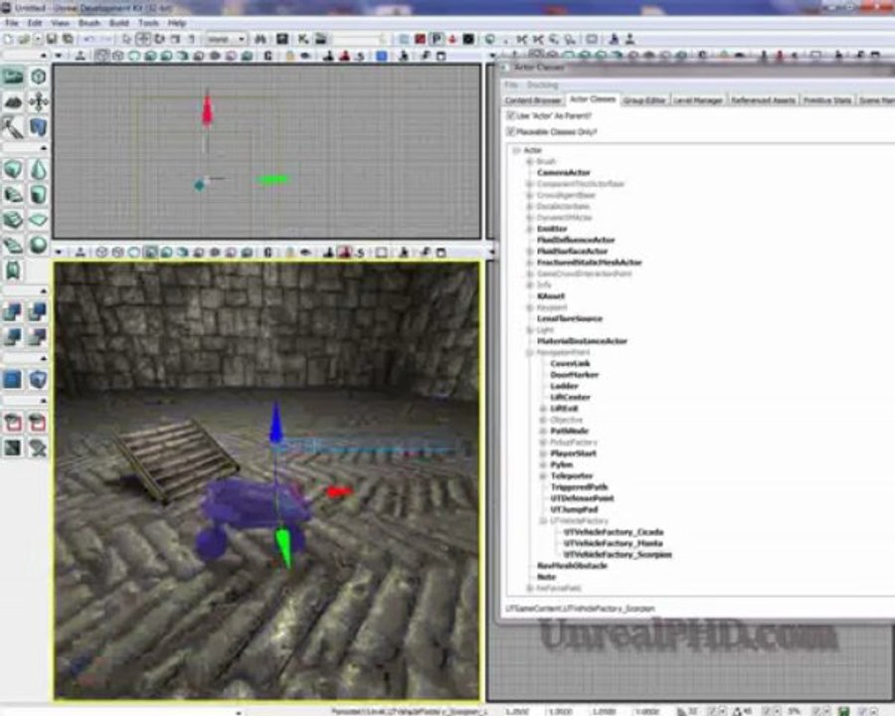Toggle Game View G in top viewport toolbar
895x716 pixels.
(268, 56)
